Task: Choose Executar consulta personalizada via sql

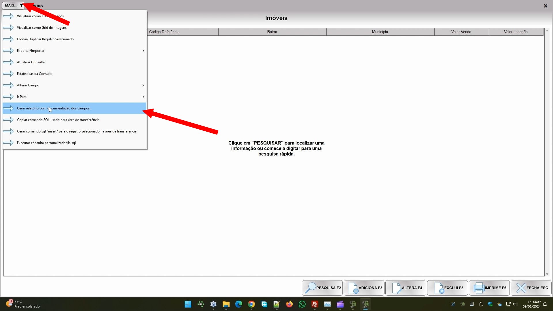Action: coord(46,143)
